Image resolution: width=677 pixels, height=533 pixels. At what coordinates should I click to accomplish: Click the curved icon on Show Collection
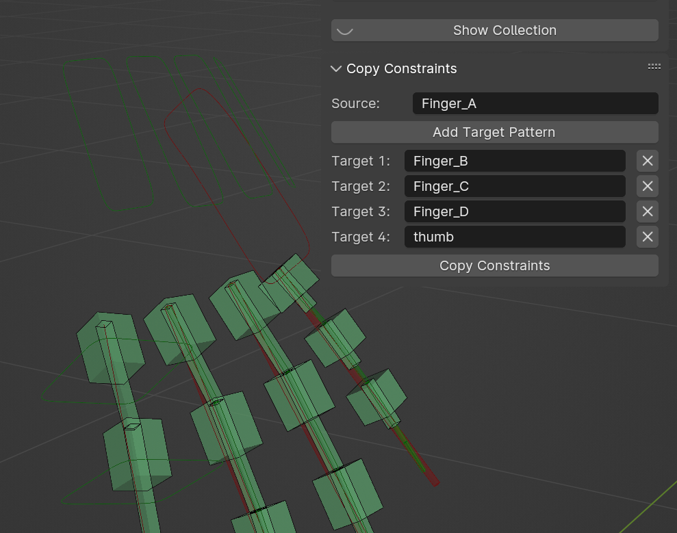pos(345,31)
